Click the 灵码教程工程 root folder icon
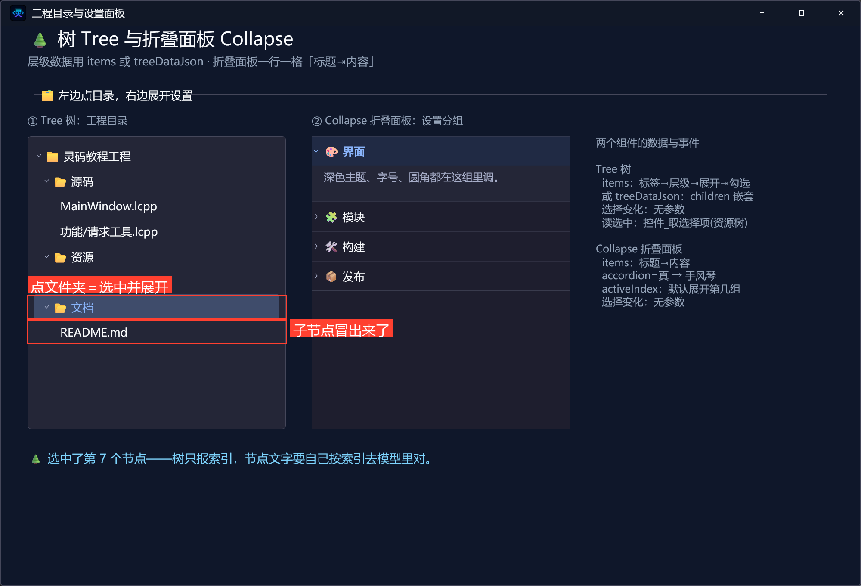Image resolution: width=861 pixels, height=586 pixels. pos(53,156)
